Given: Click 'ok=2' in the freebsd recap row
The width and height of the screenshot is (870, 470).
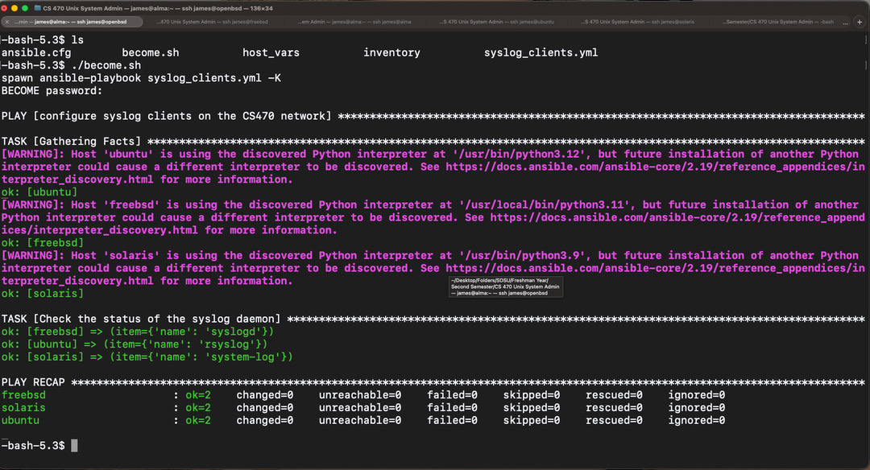Looking at the screenshot, I should click(x=198, y=395).
